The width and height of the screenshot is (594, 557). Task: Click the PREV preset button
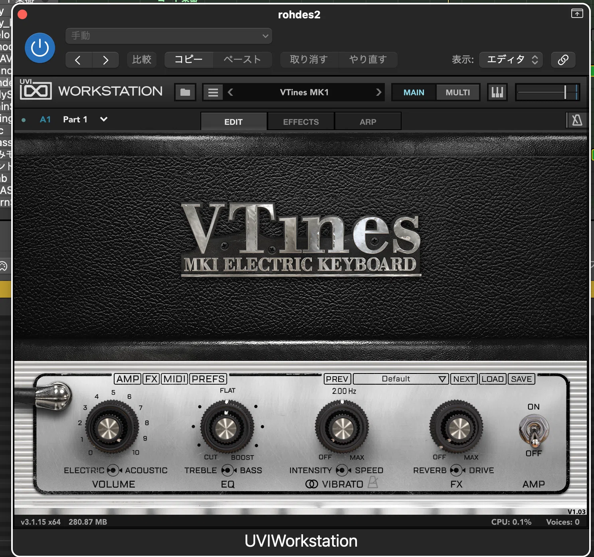337,379
